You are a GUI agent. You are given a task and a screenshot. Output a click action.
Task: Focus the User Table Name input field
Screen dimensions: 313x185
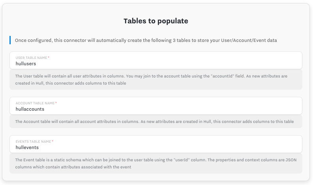pos(156,60)
